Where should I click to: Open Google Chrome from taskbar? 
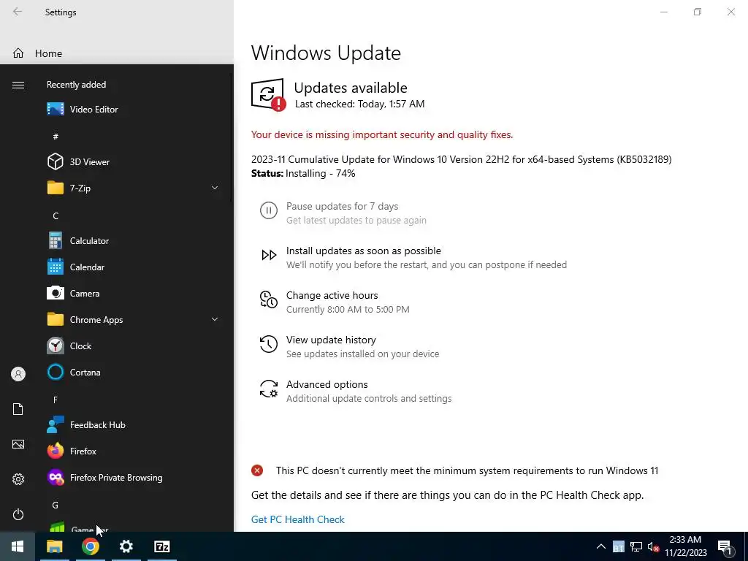point(90,546)
